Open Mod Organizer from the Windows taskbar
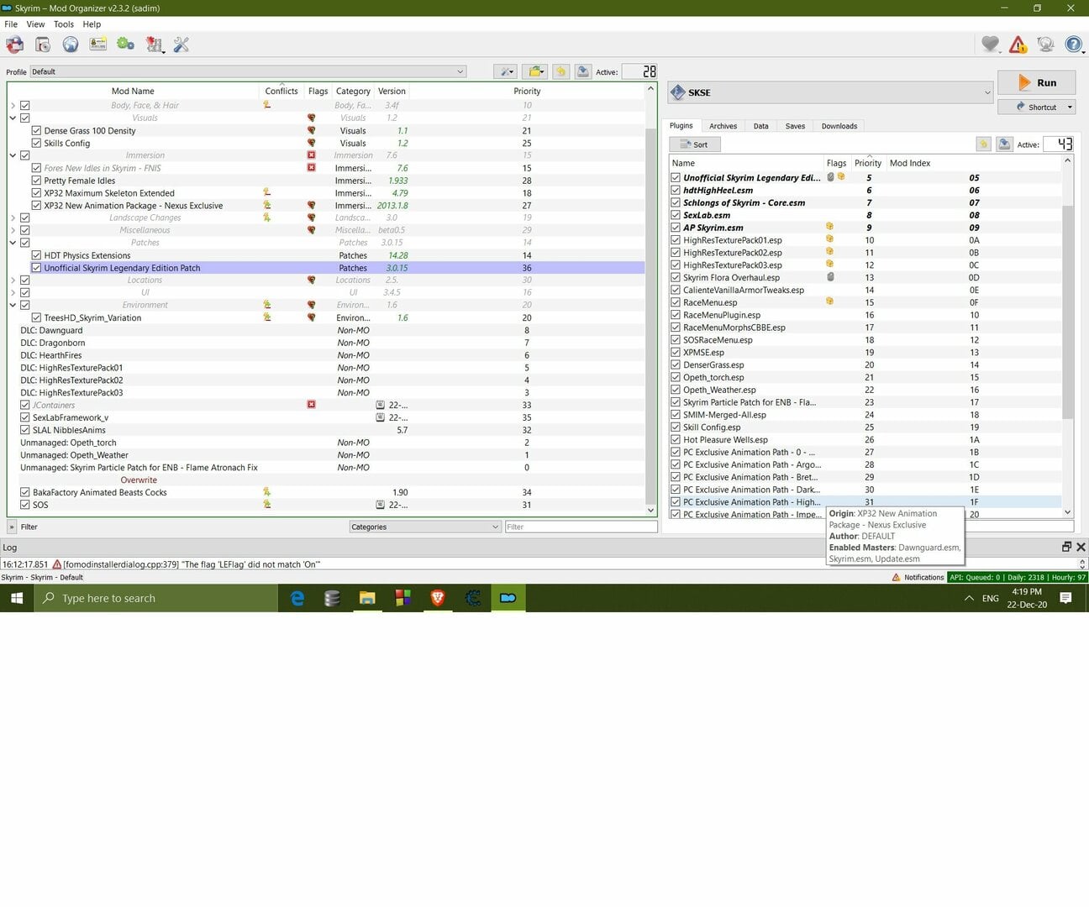 508,598
